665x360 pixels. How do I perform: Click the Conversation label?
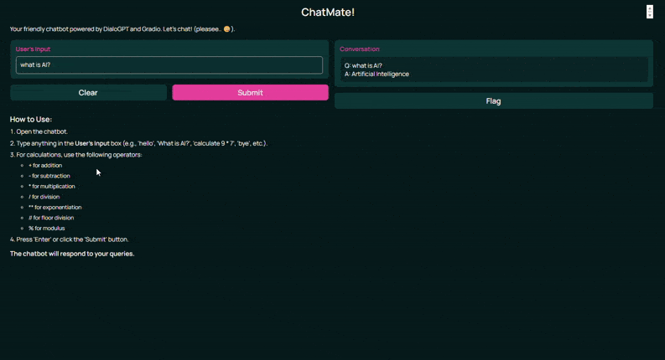pyautogui.click(x=359, y=49)
